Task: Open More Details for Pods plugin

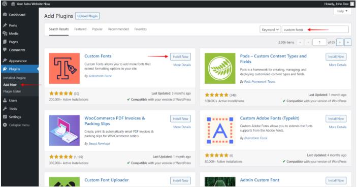Action: click(x=338, y=65)
